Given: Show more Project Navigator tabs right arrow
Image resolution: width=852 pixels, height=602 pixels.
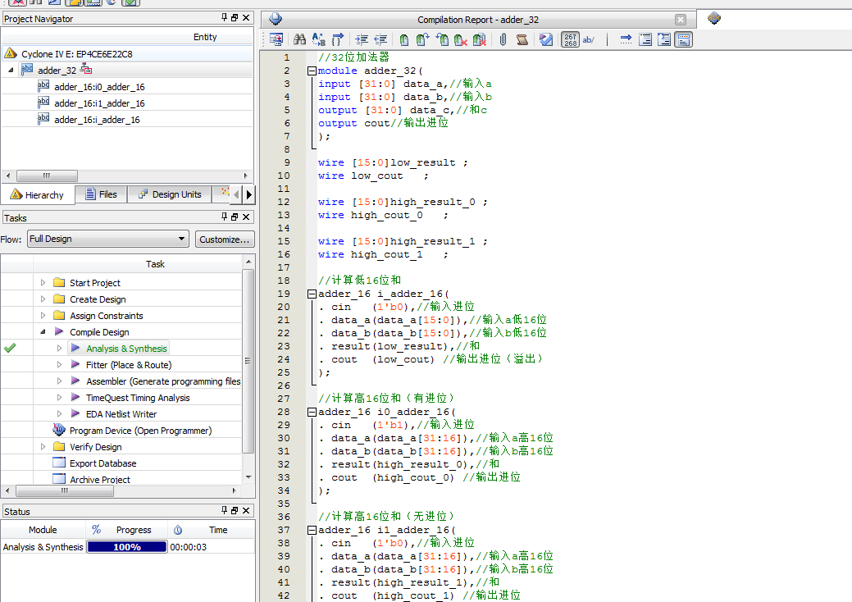Looking at the screenshot, I should tap(248, 194).
